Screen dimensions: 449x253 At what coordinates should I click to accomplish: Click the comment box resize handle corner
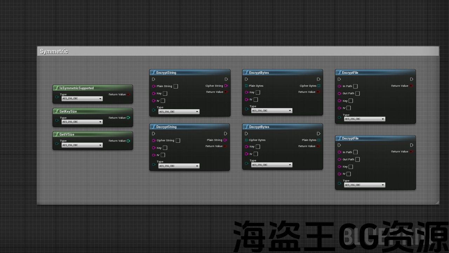(437, 202)
